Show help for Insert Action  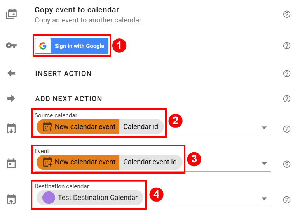pyautogui.click(x=287, y=74)
